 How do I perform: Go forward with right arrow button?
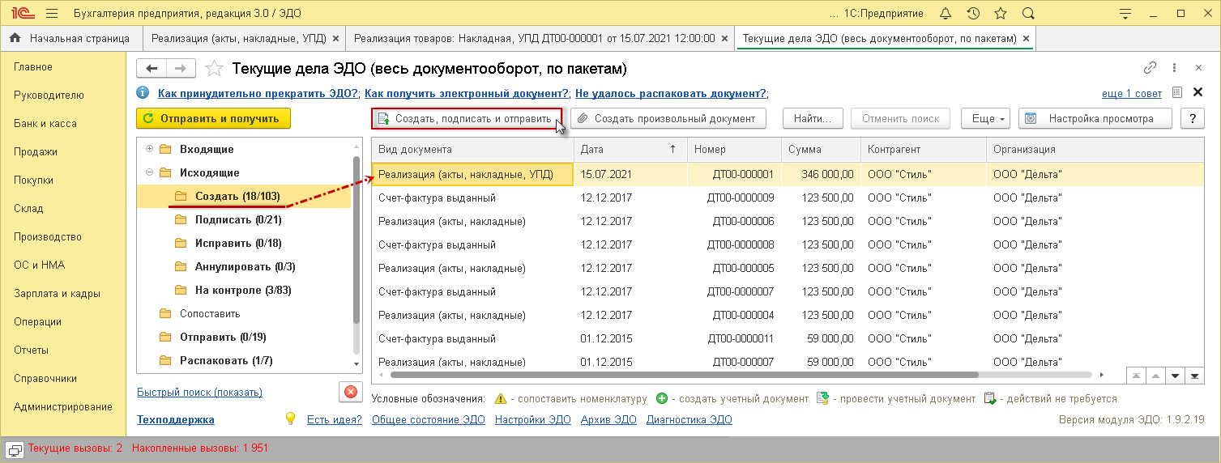(x=181, y=69)
